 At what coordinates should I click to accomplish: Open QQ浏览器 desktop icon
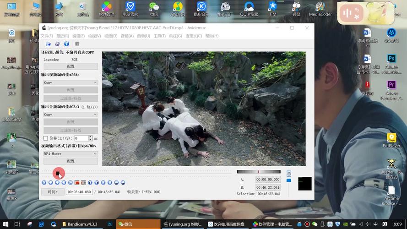coord(249,9)
